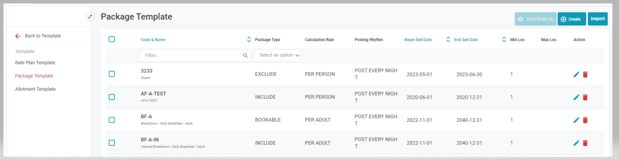Sort by Code & Name column arrows
The height and width of the screenshot is (159, 619).
249,39
